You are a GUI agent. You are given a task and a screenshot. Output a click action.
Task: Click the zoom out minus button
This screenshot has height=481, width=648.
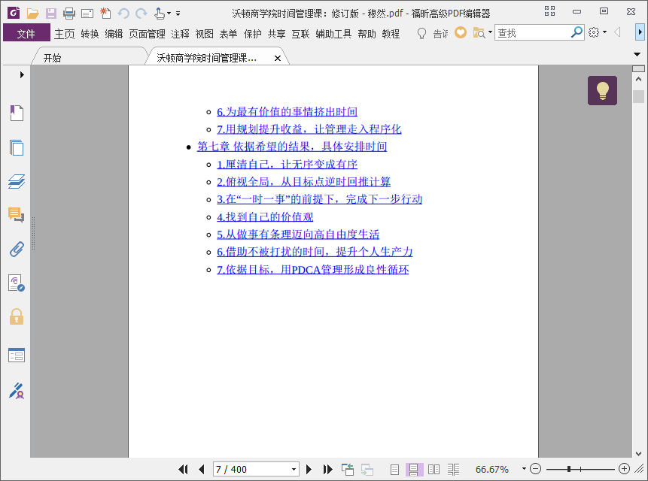535,469
